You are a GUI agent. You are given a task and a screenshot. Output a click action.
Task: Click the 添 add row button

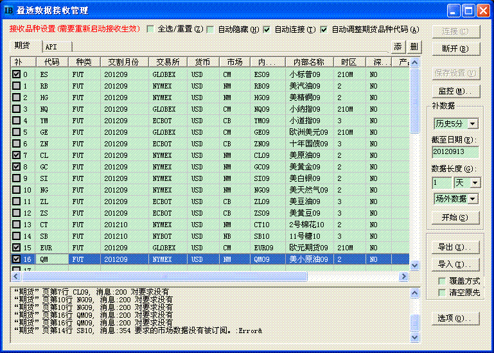click(398, 46)
